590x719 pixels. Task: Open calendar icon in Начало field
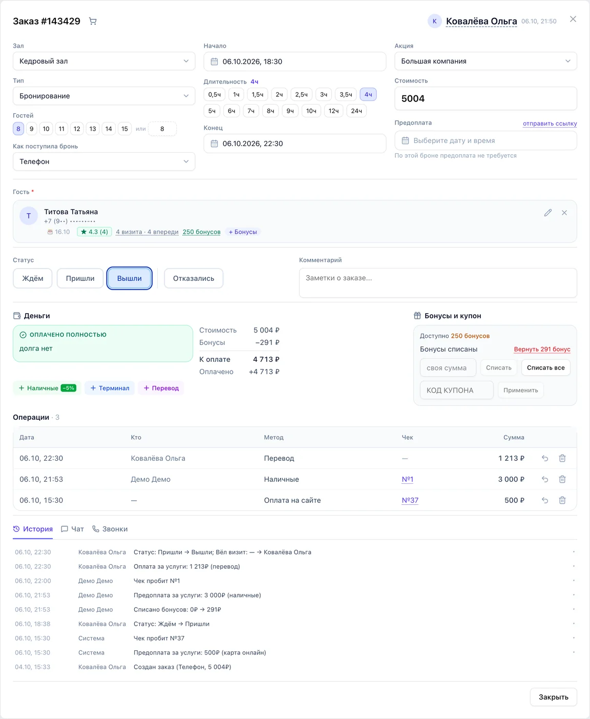(x=215, y=61)
